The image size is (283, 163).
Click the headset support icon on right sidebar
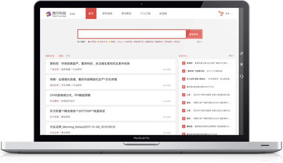click(242, 77)
